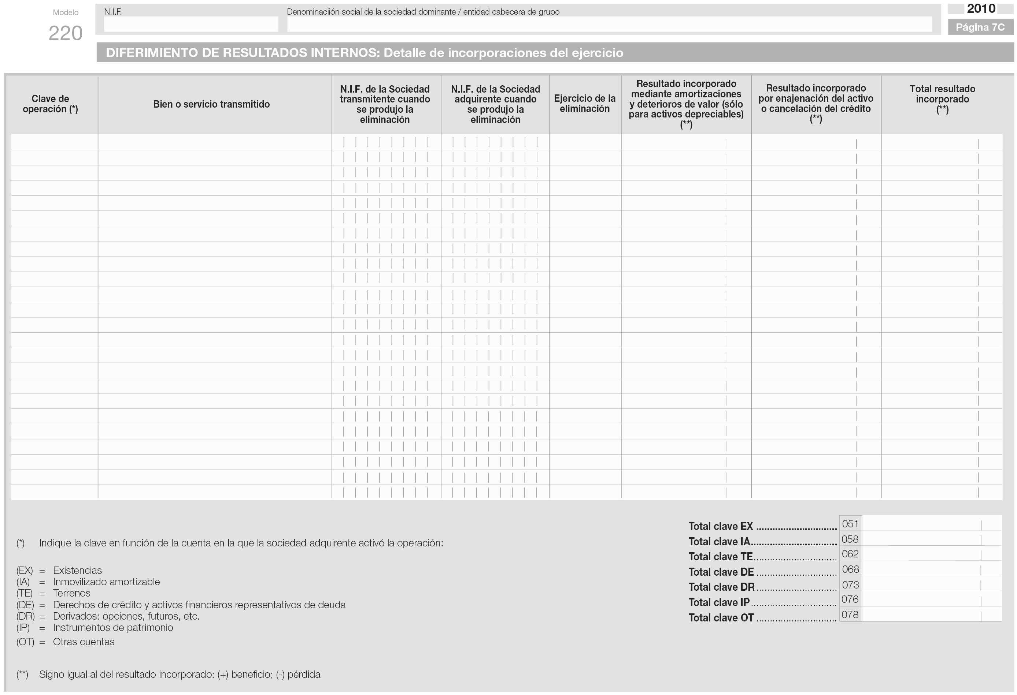The height and width of the screenshot is (695, 1017).
Task: Click the '(TE) = Terrenos' legend line
Action: click(53, 593)
